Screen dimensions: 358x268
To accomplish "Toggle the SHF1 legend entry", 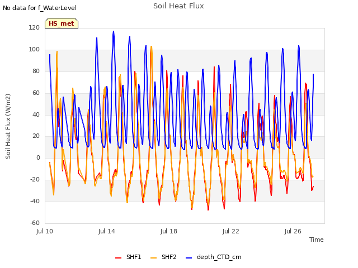I will [128, 257].
